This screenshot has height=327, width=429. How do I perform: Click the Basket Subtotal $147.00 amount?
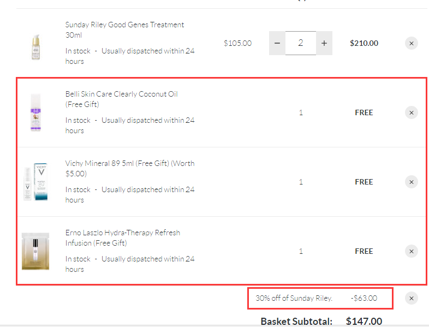pyautogui.click(x=364, y=321)
